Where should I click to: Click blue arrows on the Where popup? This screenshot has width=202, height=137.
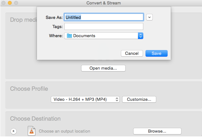pyautogui.click(x=140, y=36)
